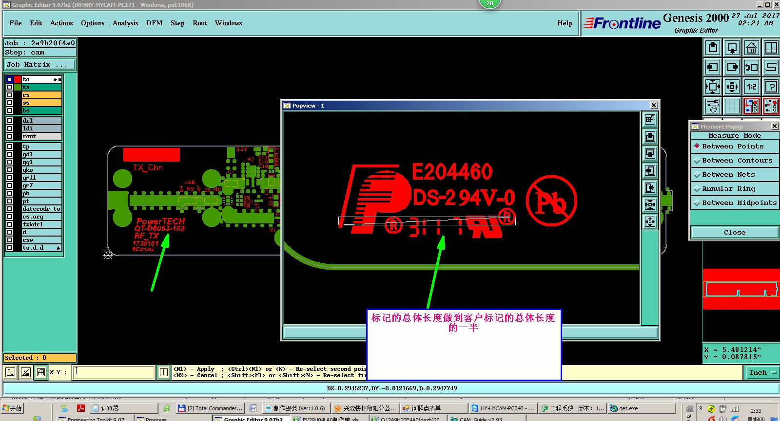The width and height of the screenshot is (780, 421).
Task: Open the Edit menu
Action: click(36, 23)
